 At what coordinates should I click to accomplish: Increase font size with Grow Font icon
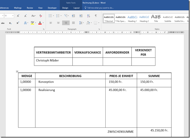pyautogui.click(x=18, y=16)
